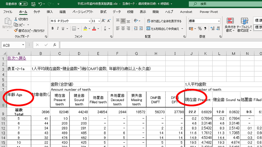Follow the 目次へ戻る link

[17, 58]
